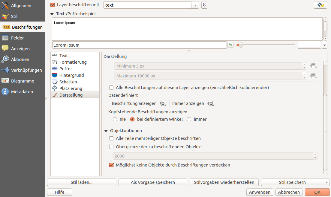Click data-defined override for Minimum px

tap(314, 66)
